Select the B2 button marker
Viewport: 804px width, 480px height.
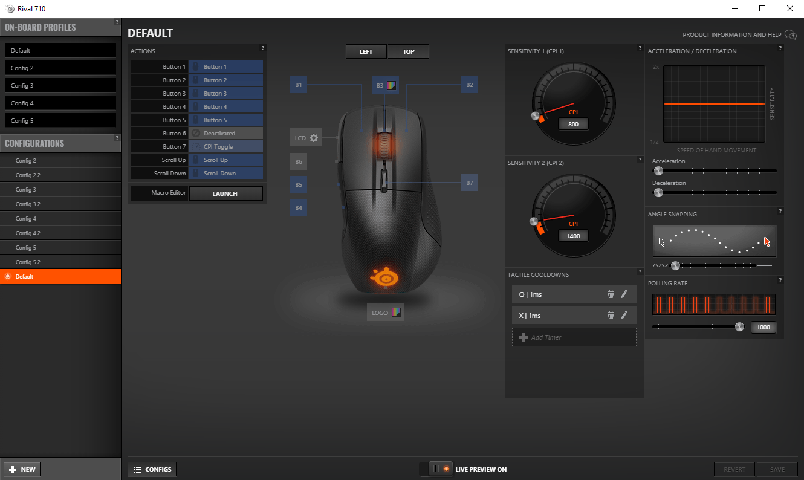pyautogui.click(x=470, y=85)
